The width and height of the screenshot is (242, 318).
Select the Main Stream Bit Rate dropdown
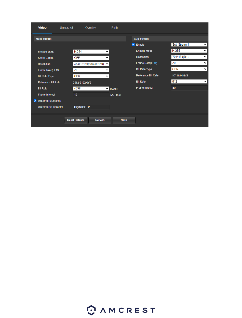point(91,88)
